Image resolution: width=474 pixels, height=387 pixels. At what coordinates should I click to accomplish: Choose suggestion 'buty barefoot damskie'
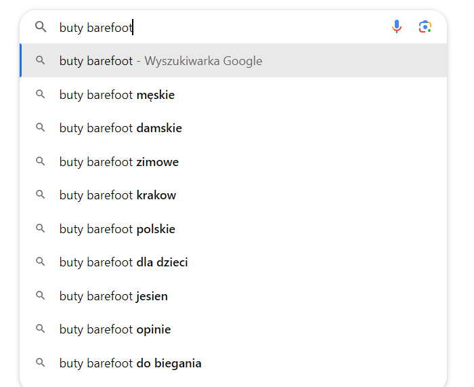(234, 128)
